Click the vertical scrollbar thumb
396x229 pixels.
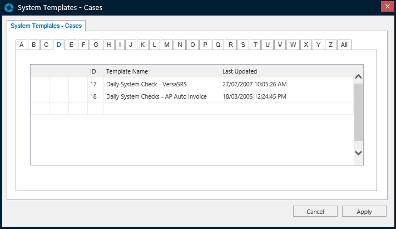pos(358,111)
